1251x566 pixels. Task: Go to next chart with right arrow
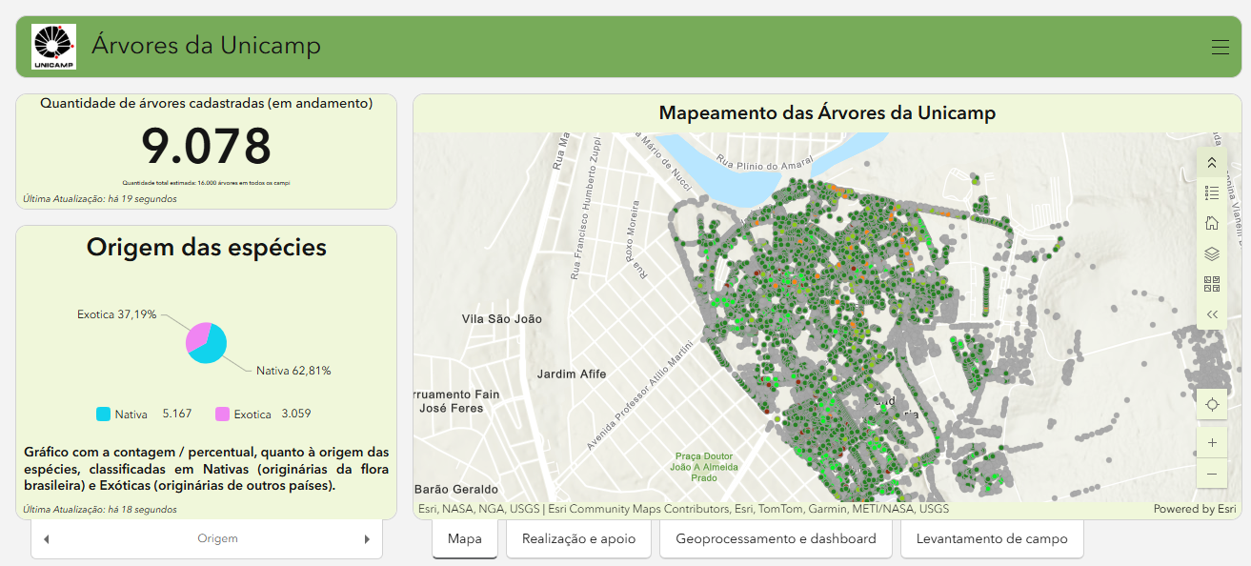367,539
